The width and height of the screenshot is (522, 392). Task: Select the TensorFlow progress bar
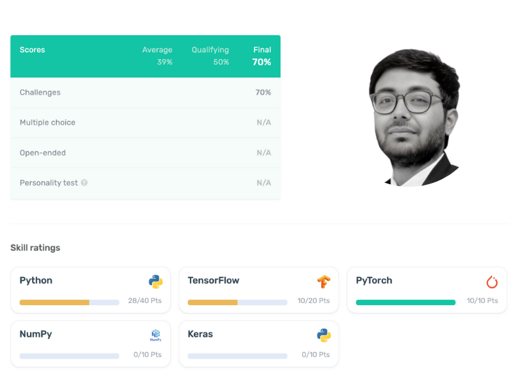click(x=238, y=302)
